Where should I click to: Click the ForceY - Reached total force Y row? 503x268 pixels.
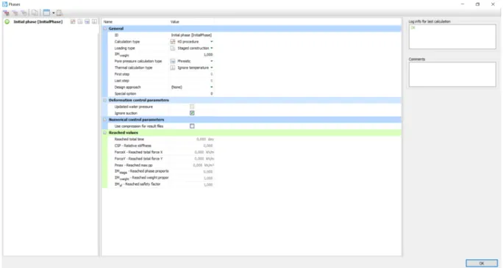(x=161, y=159)
